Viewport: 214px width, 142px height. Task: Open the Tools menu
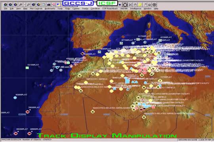[60, 9]
